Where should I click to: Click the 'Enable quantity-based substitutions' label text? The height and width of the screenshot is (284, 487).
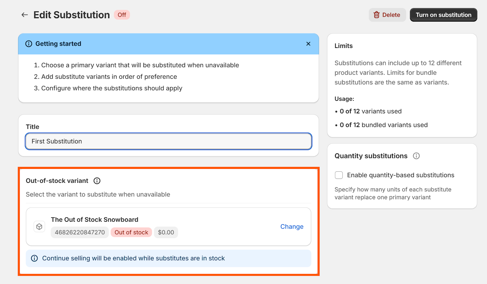pyautogui.click(x=401, y=175)
